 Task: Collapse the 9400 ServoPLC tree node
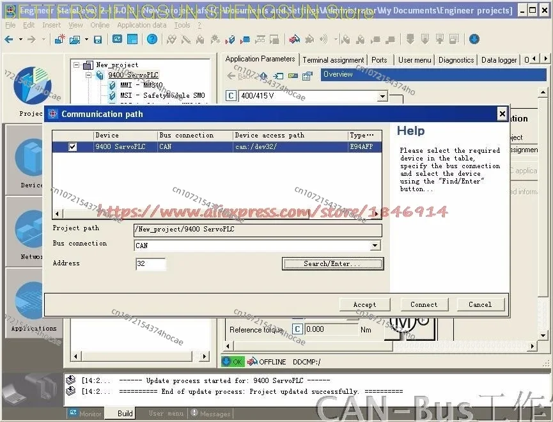(x=88, y=75)
